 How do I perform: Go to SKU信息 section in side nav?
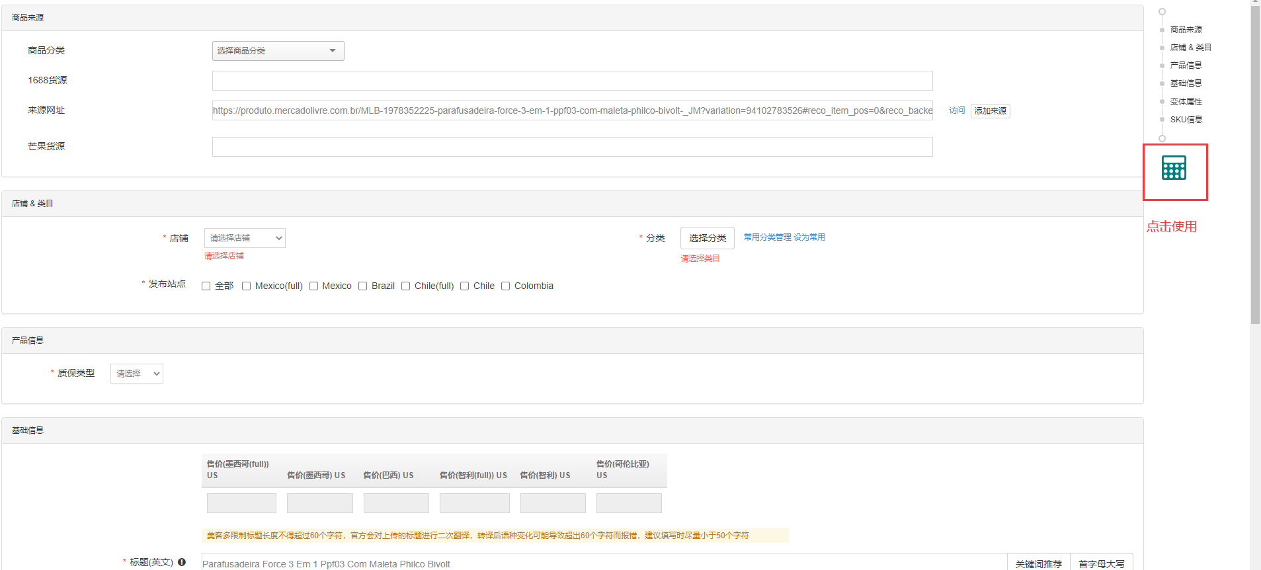tap(1186, 120)
